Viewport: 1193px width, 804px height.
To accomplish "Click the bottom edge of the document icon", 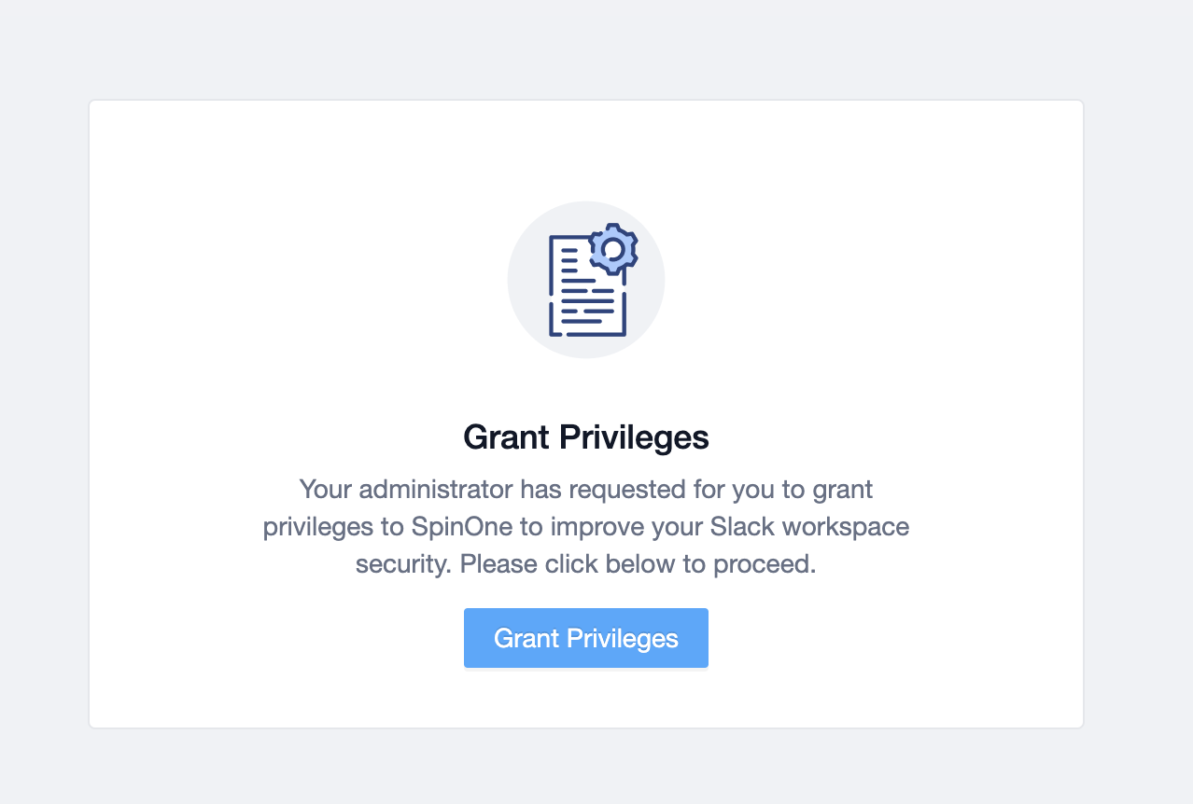I will click(x=587, y=334).
